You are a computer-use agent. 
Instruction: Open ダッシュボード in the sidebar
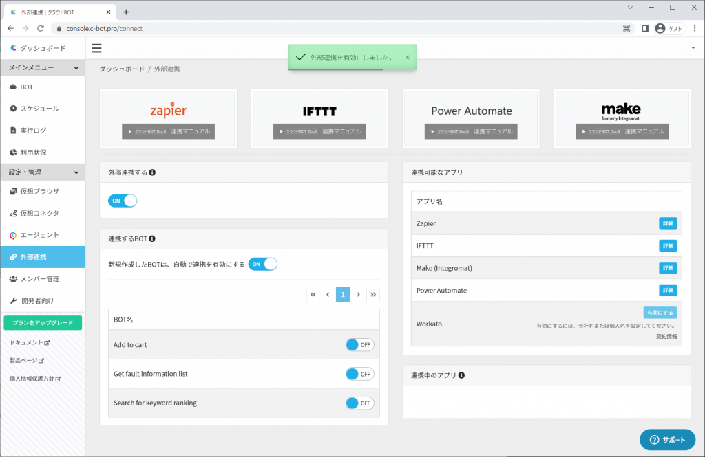pos(43,48)
